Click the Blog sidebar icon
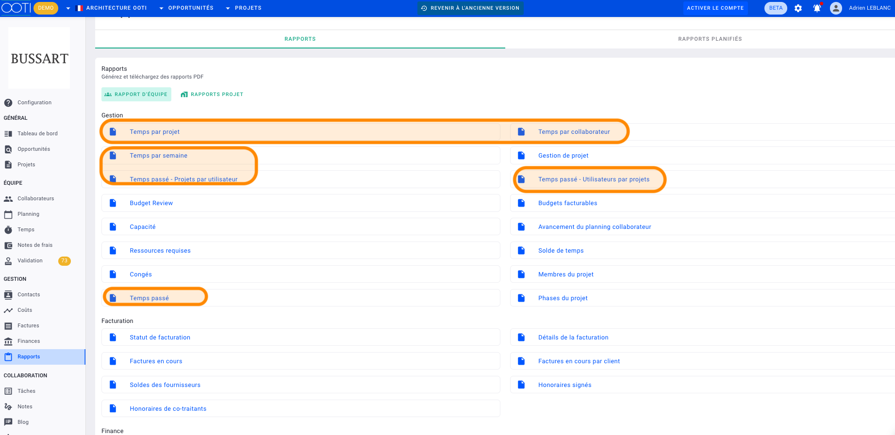The height and width of the screenshot is (435, 895). click(x=8, y=422)
